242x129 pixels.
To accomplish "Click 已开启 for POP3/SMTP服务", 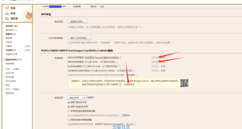I will tap(155, 57).
